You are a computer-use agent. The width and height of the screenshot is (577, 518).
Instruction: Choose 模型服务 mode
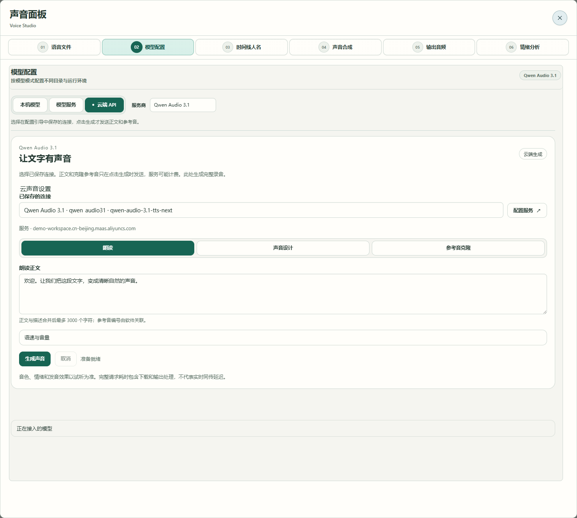point(66,105)
